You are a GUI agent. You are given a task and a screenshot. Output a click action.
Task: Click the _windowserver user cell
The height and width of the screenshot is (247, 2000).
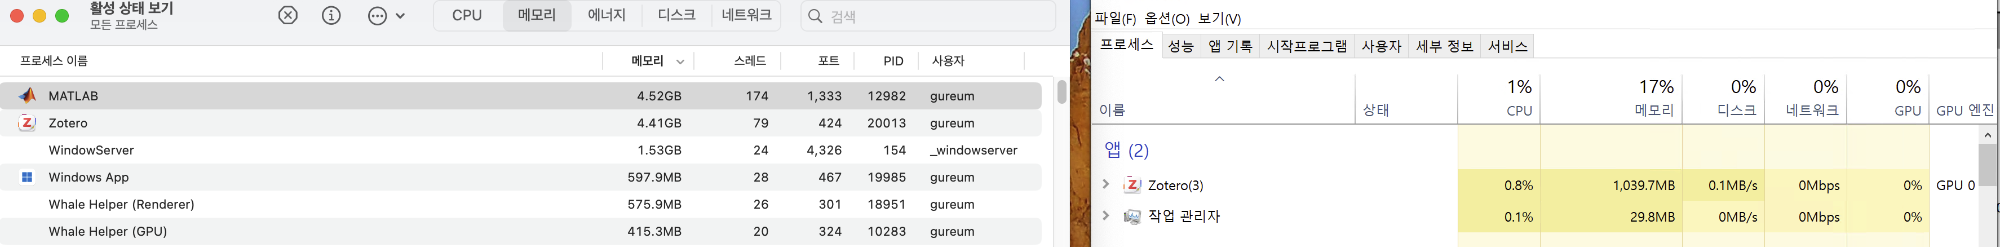(974, 151)
